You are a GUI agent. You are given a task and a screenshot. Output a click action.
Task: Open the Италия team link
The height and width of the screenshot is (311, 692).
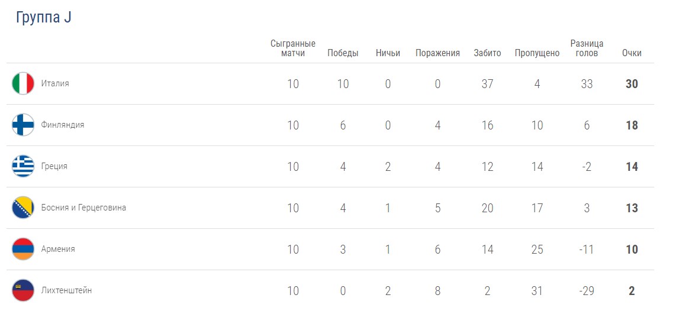(x=55, y=83)
